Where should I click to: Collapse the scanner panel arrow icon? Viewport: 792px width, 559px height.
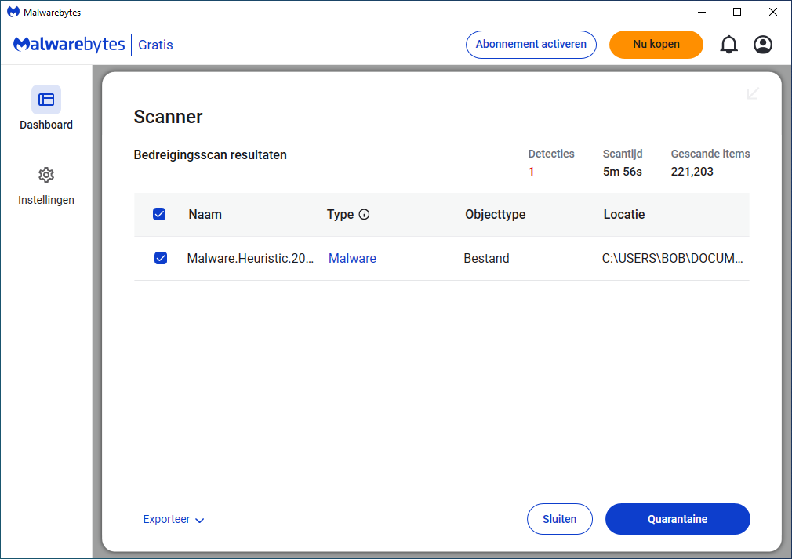753,93
